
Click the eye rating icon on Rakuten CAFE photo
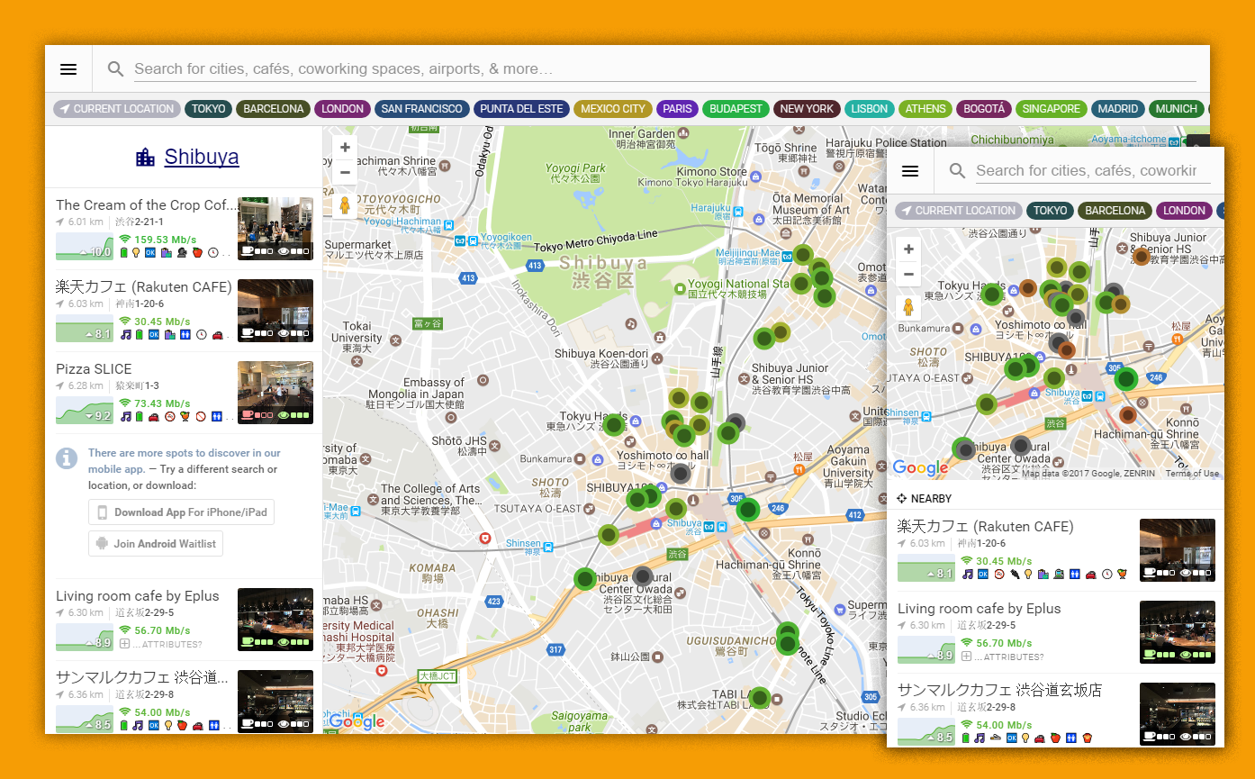(x=284, y=333)
